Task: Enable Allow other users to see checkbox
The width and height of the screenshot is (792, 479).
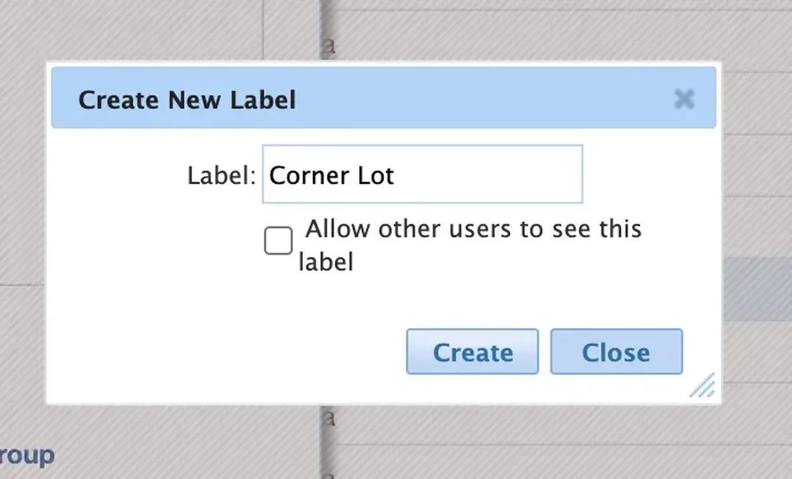Action: tap(278, 241)
